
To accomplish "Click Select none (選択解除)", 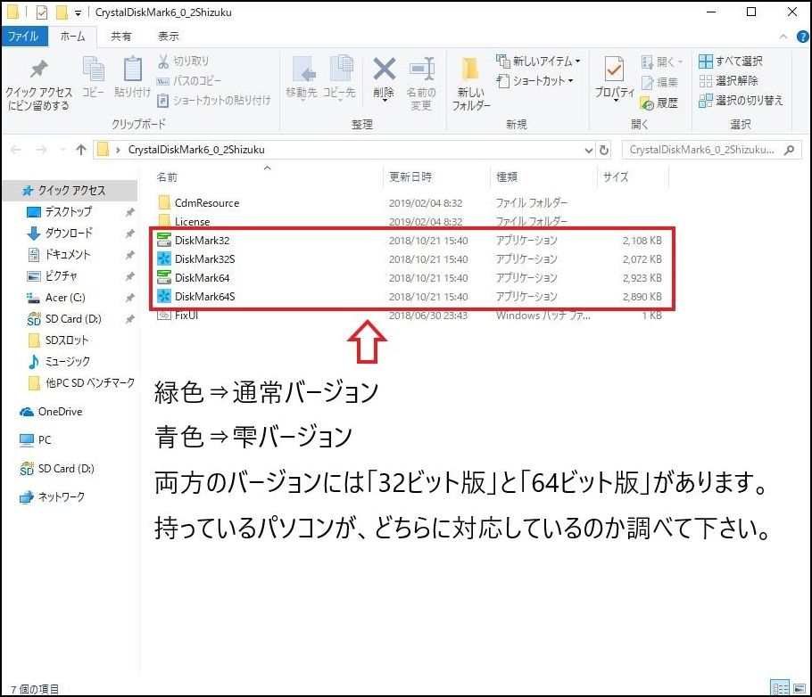I will pyautogui.click(x=728, y=81).
